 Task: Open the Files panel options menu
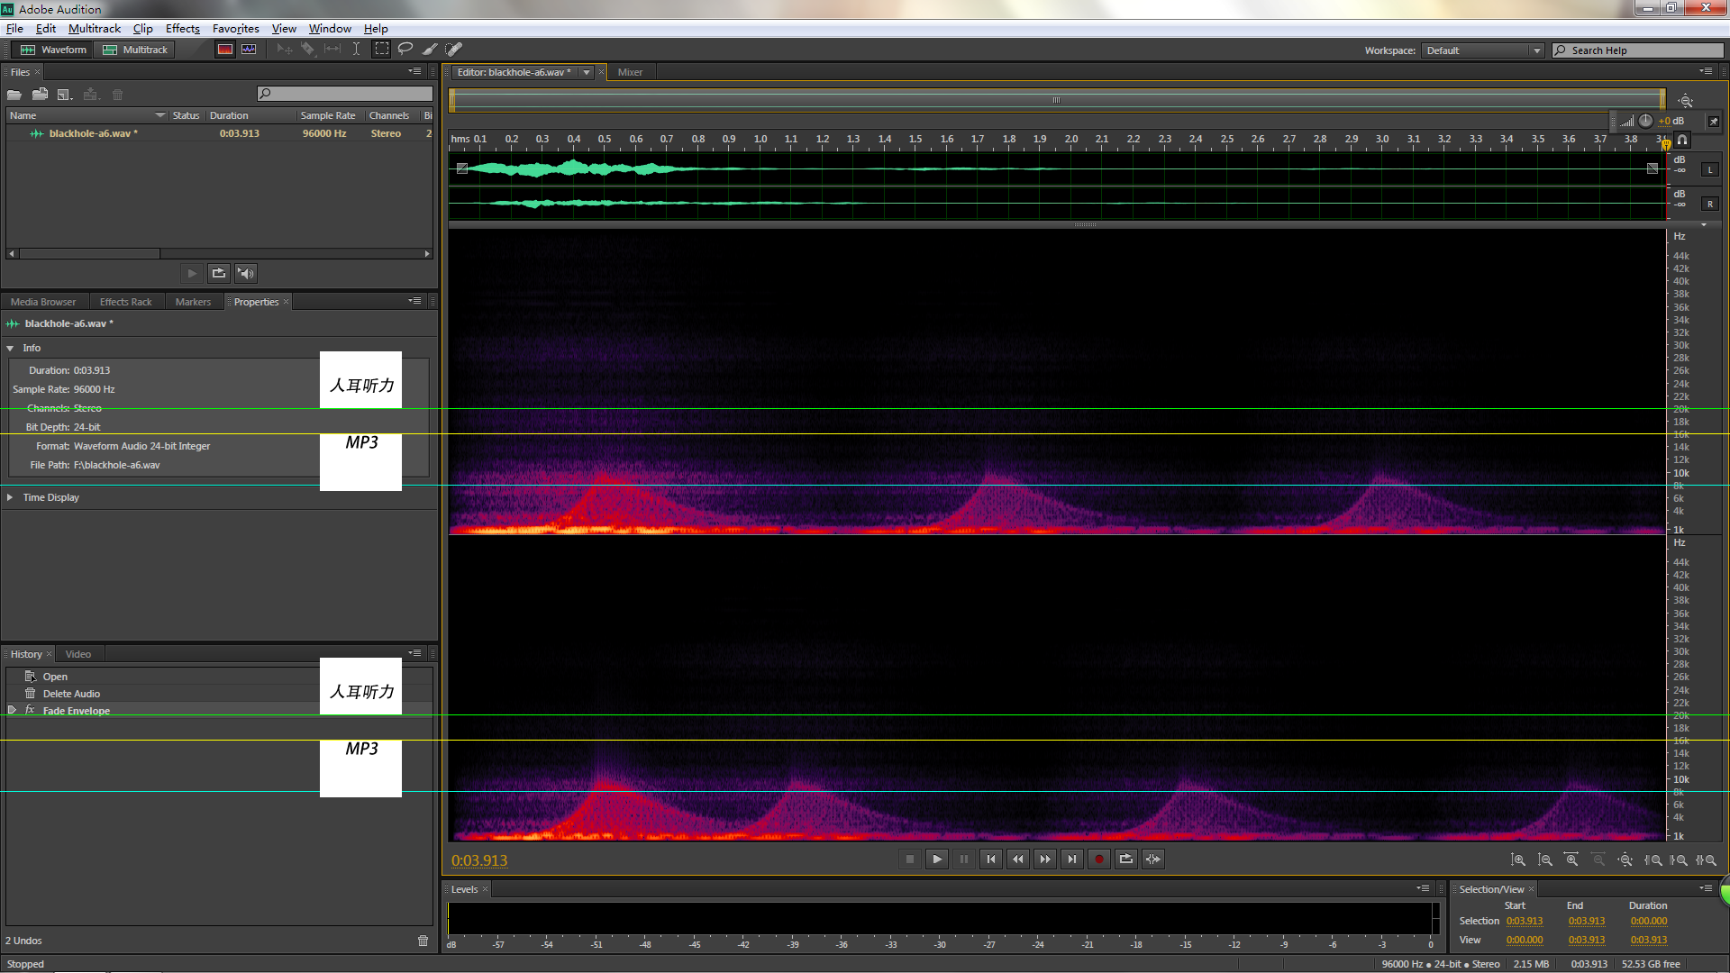[414, 71]
